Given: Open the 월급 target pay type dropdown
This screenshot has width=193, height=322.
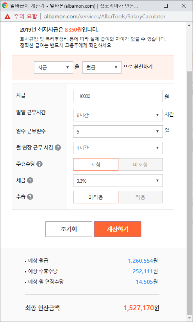Looking at the screenshot, I should [102, 68].
